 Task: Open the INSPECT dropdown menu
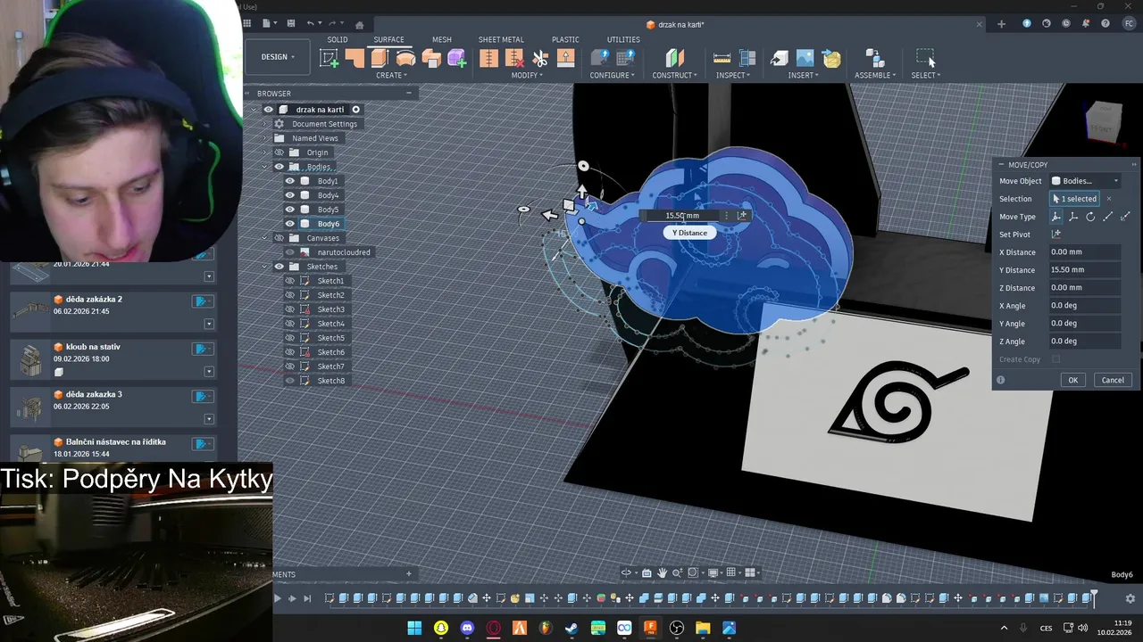click(x=733, y=76)
